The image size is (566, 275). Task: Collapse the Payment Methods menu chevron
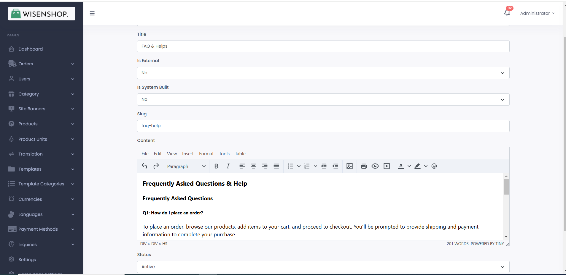(72, 229)
